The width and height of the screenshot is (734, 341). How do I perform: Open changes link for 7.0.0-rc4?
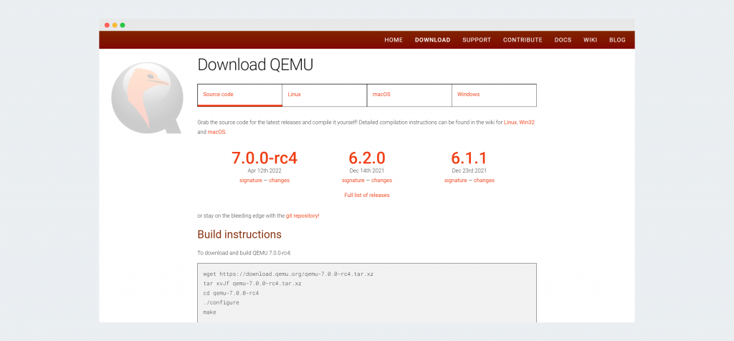pyautogui.click(x=279, y=180)
